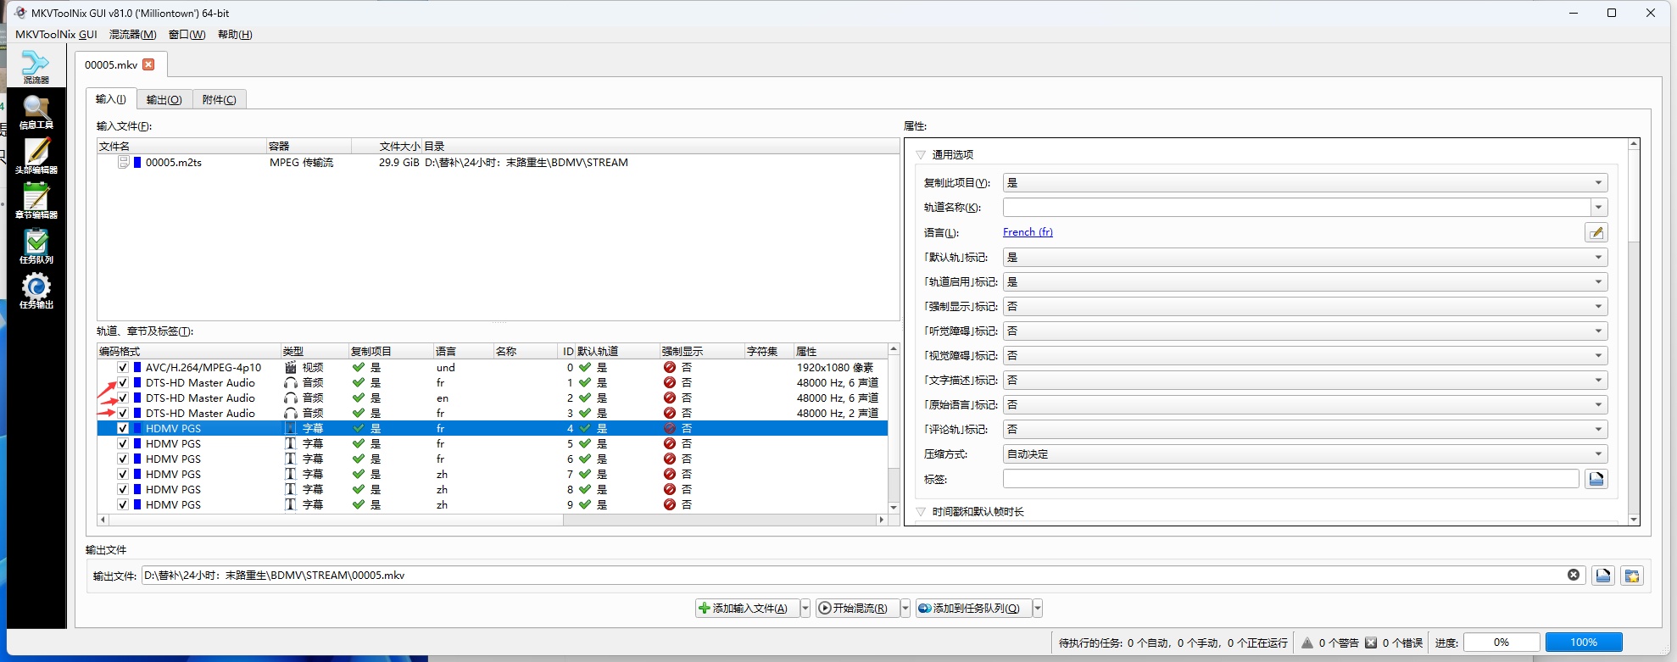Click the video track film icon
This screenshot has height=662, width=1677.
(291, 367)
